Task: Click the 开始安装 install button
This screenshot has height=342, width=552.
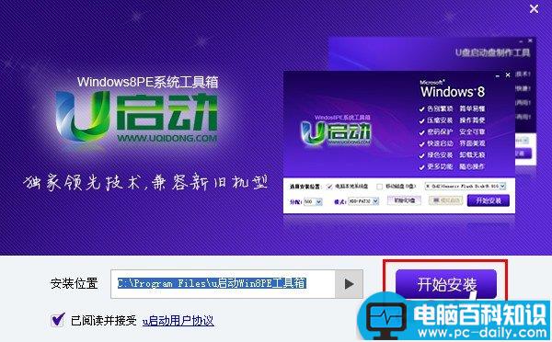Action: pos(445,284)
